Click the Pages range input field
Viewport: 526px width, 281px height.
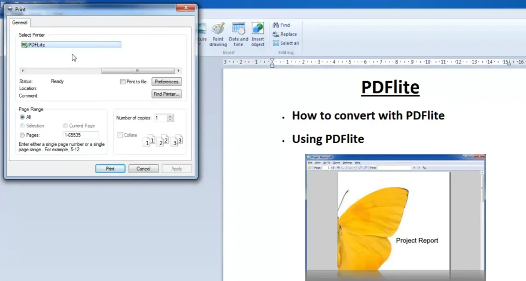[81, 135]
